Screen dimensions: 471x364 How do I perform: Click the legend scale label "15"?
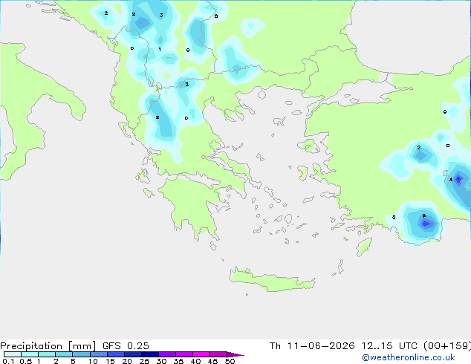click(110, 361)
